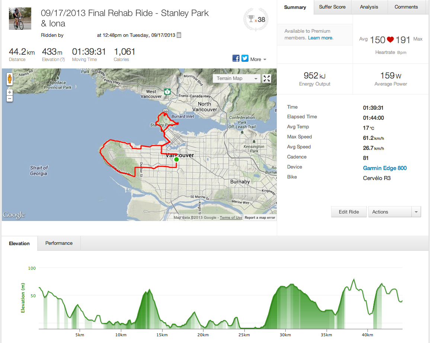Open the More sharing dropdown
Viewport: 430px width, 343px height.
coord(258,59)
